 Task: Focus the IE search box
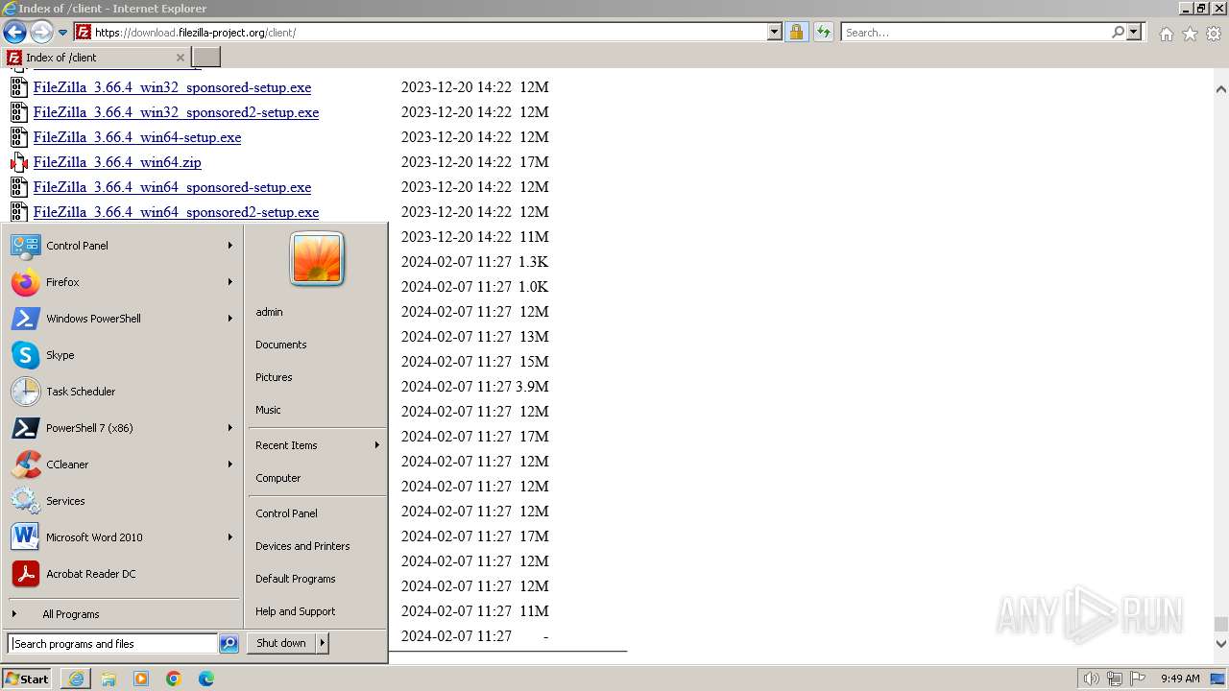tap(976, 33)
